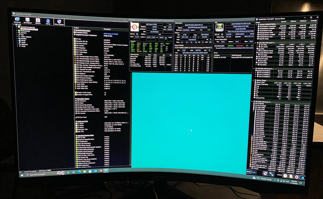Screen dimensions: 323x199
Task: Click the Description column header
Action: [116, 29]
